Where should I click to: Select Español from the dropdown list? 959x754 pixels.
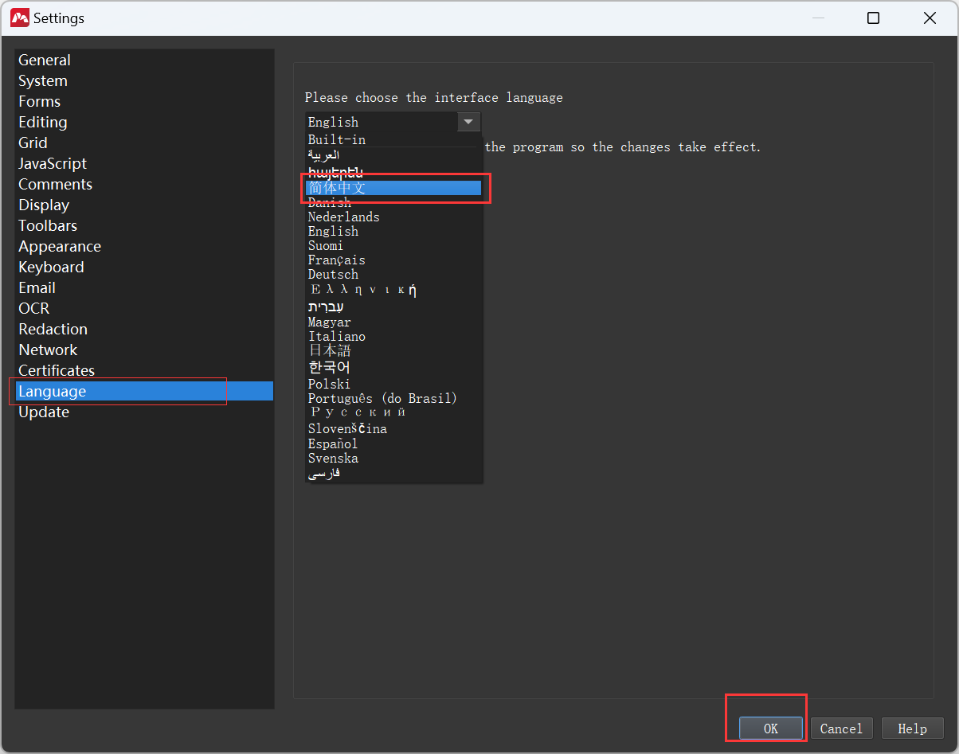(333, 443)
